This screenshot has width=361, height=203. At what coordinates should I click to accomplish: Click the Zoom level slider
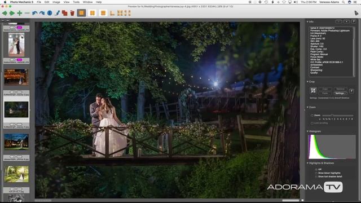[337, 115]
